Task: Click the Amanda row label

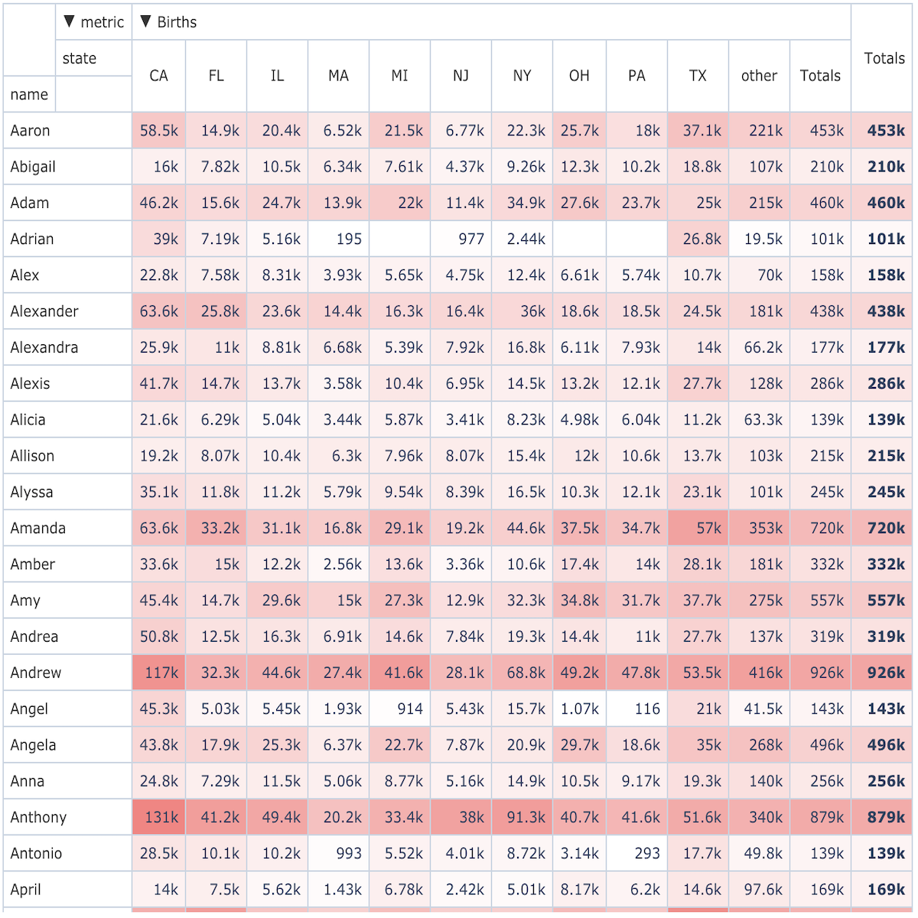Action: click(38, 529)
